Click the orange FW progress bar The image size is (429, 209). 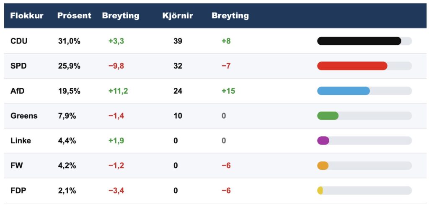[x=323, y=166]
